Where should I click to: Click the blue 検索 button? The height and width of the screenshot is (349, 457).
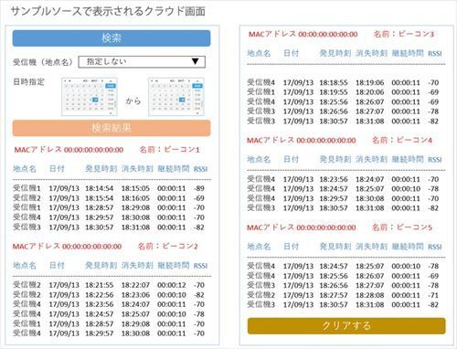[112, 38]
